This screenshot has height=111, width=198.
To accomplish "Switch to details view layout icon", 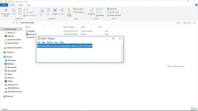I will coord(192,109).
